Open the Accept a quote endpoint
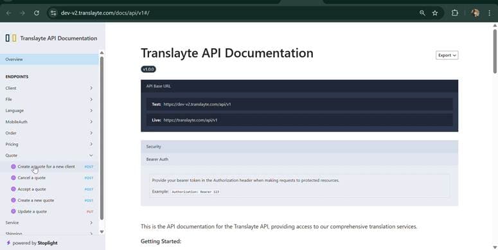498x250 pixels. click(49, 189)
